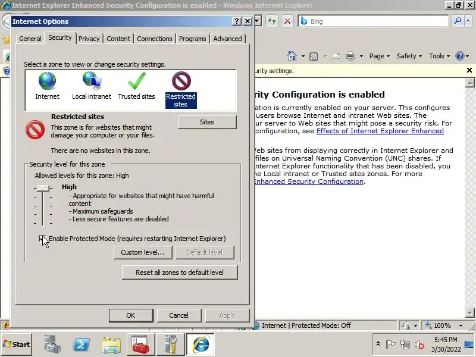Open the Enhanced Security Configuration link
Screen dimensions: 476x357
pos(309,181)
